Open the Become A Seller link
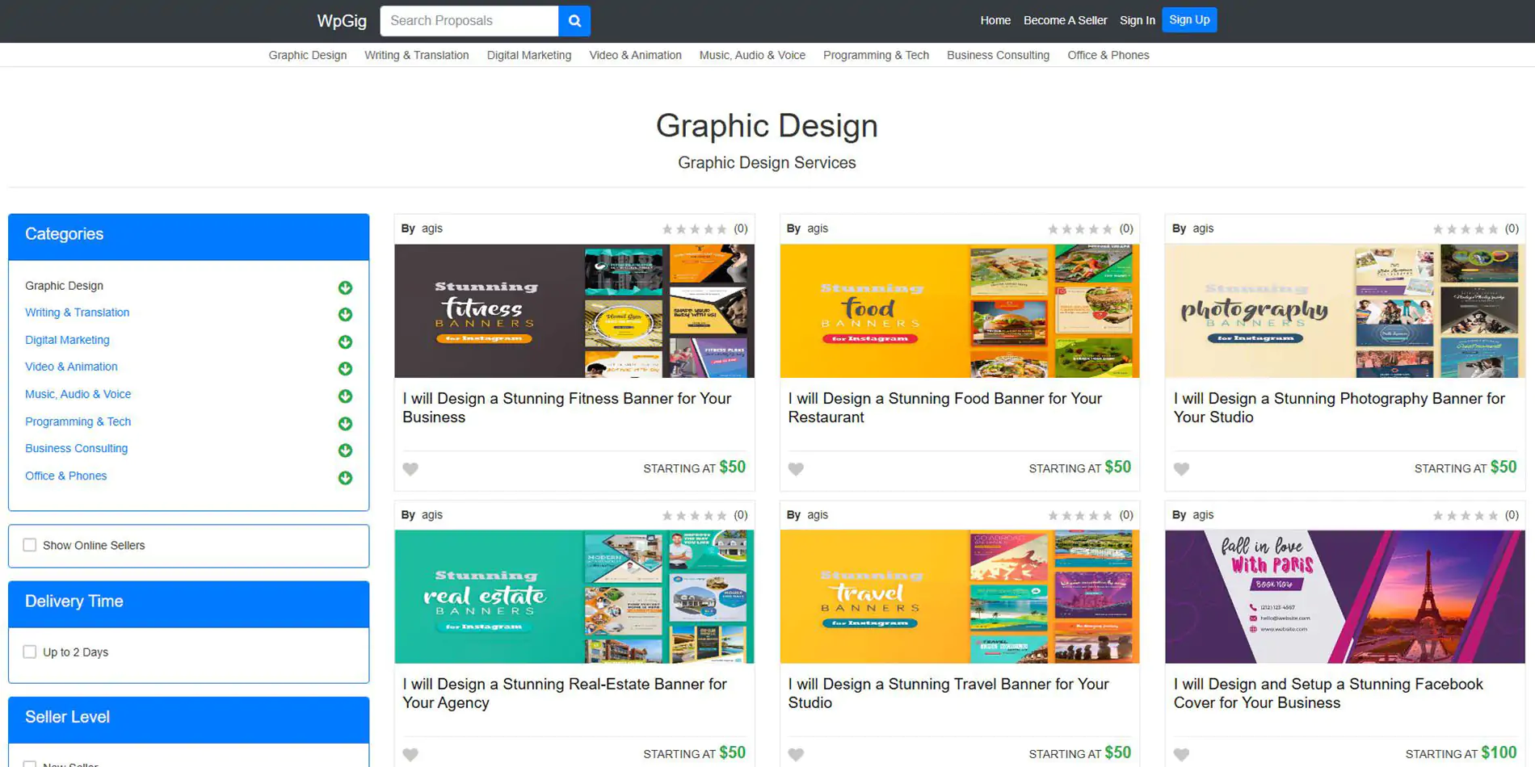Screen dimensions: 1535x767 pyautogui.click(x=1065, y=20)
